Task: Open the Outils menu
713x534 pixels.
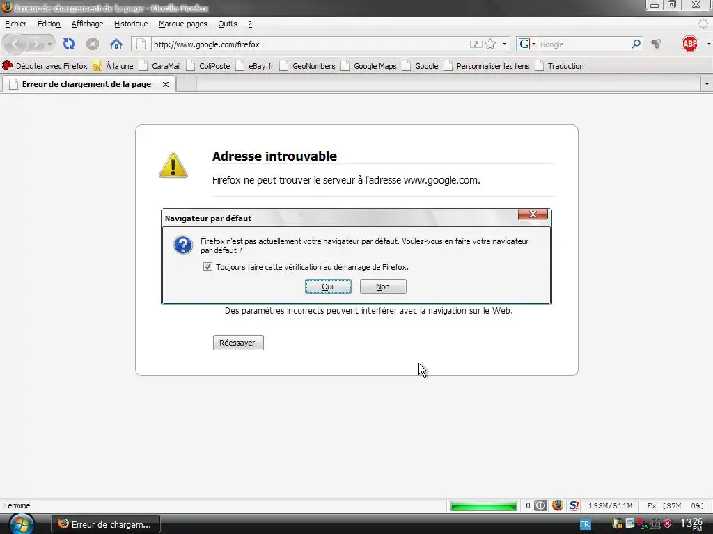Action: click(228, 24)
